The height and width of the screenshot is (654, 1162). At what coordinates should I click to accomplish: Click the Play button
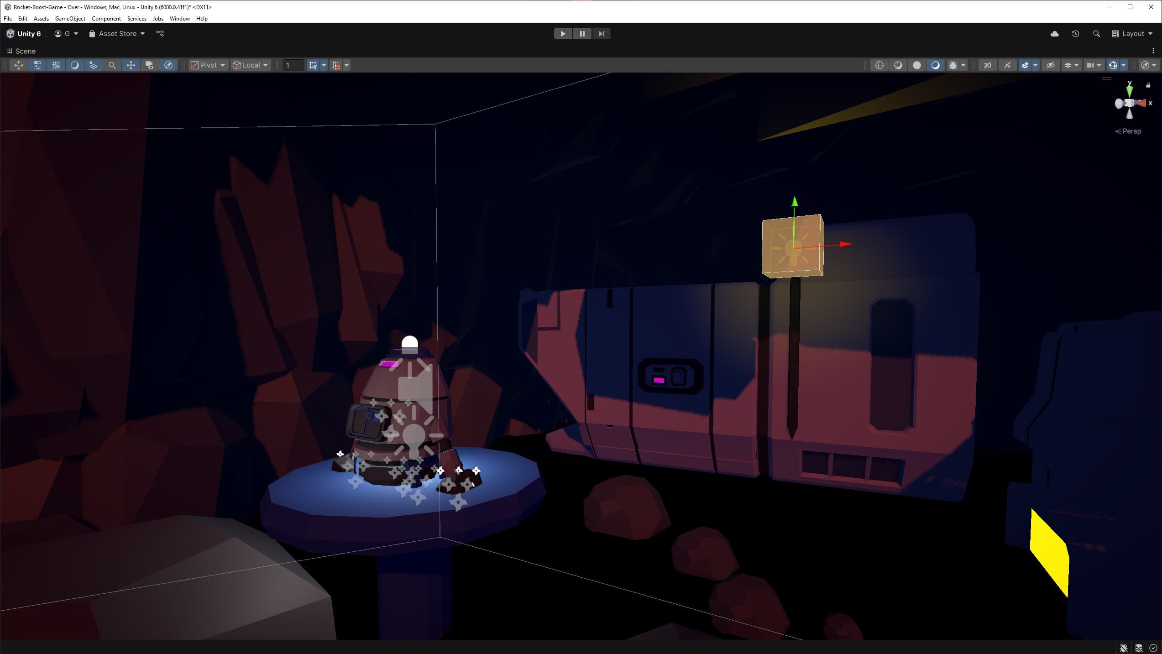[563, 34]
